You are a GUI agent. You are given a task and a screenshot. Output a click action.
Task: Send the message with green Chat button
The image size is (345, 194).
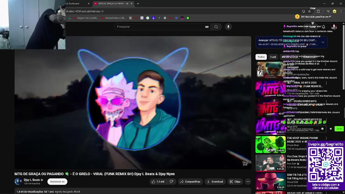click(339, 129)
